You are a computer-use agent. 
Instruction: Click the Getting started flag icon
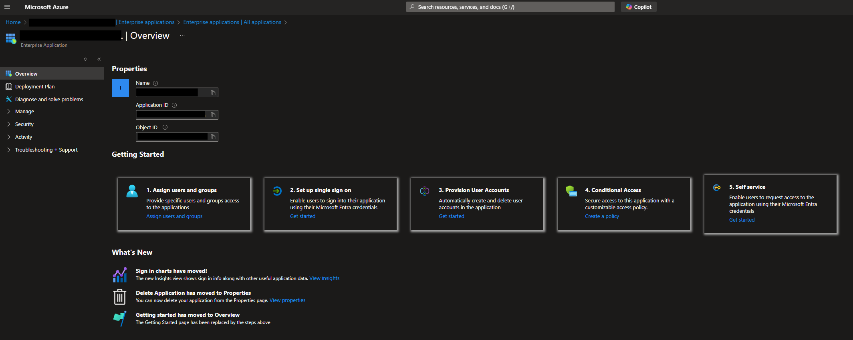pyautogui.click(x=120, y=319)
